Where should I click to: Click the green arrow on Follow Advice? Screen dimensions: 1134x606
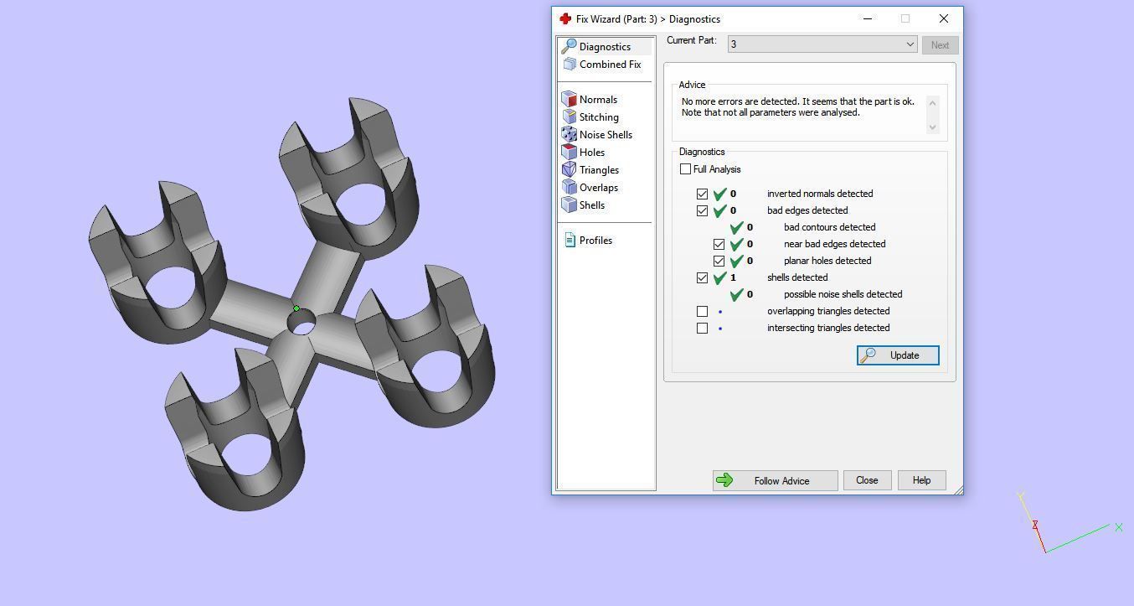(725, 480)
